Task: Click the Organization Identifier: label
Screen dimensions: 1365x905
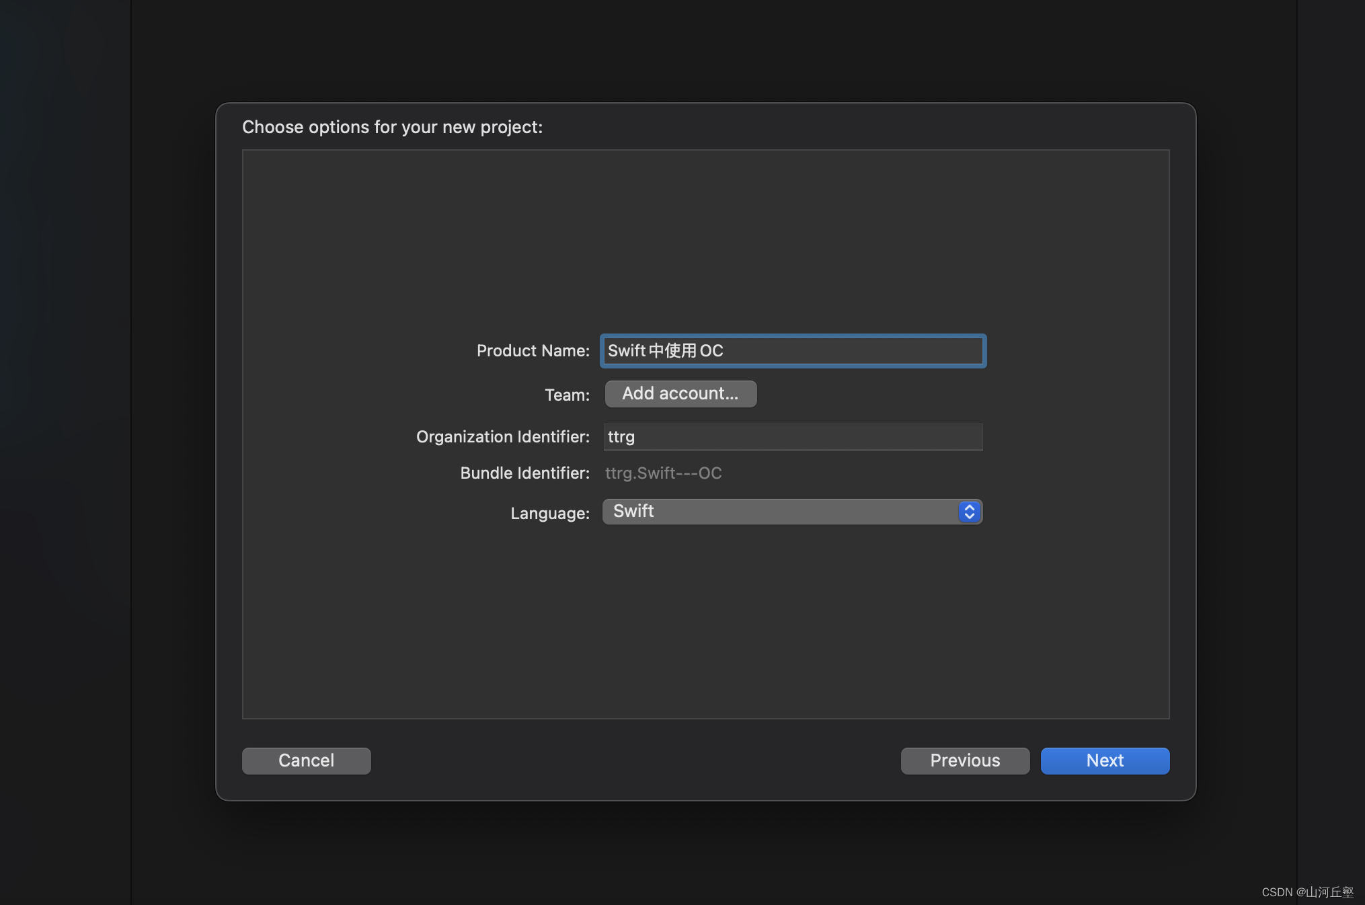Action: (502, 437)
